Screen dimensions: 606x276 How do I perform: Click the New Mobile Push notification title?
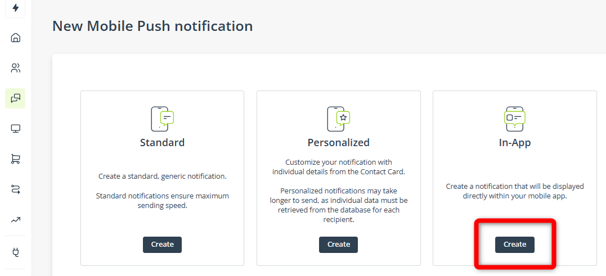click(x=152, y=26)
